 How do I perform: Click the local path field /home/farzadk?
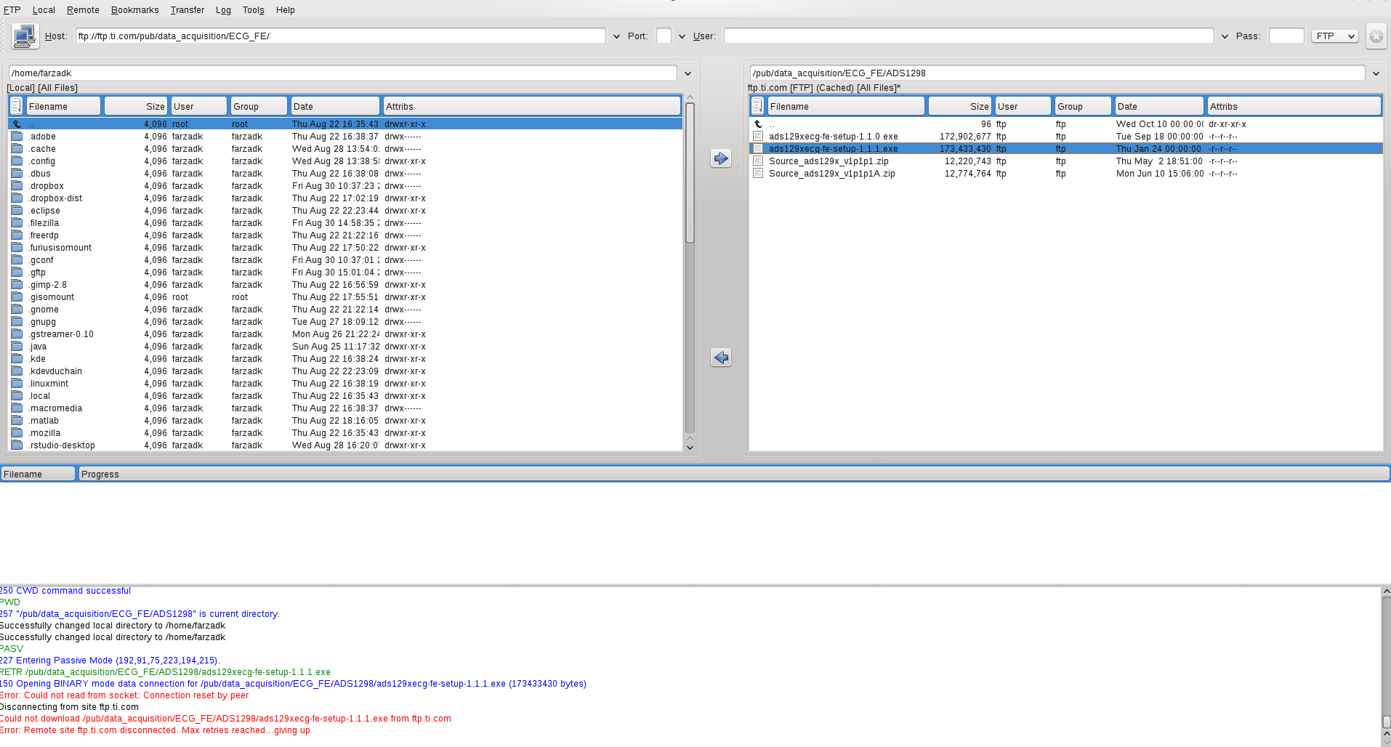[343, 73]
